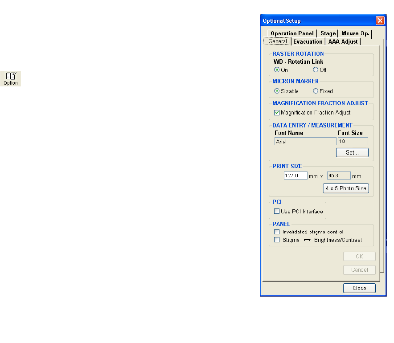
Task: Click the print width field showing 127.0
Action: tap(295, 176)
